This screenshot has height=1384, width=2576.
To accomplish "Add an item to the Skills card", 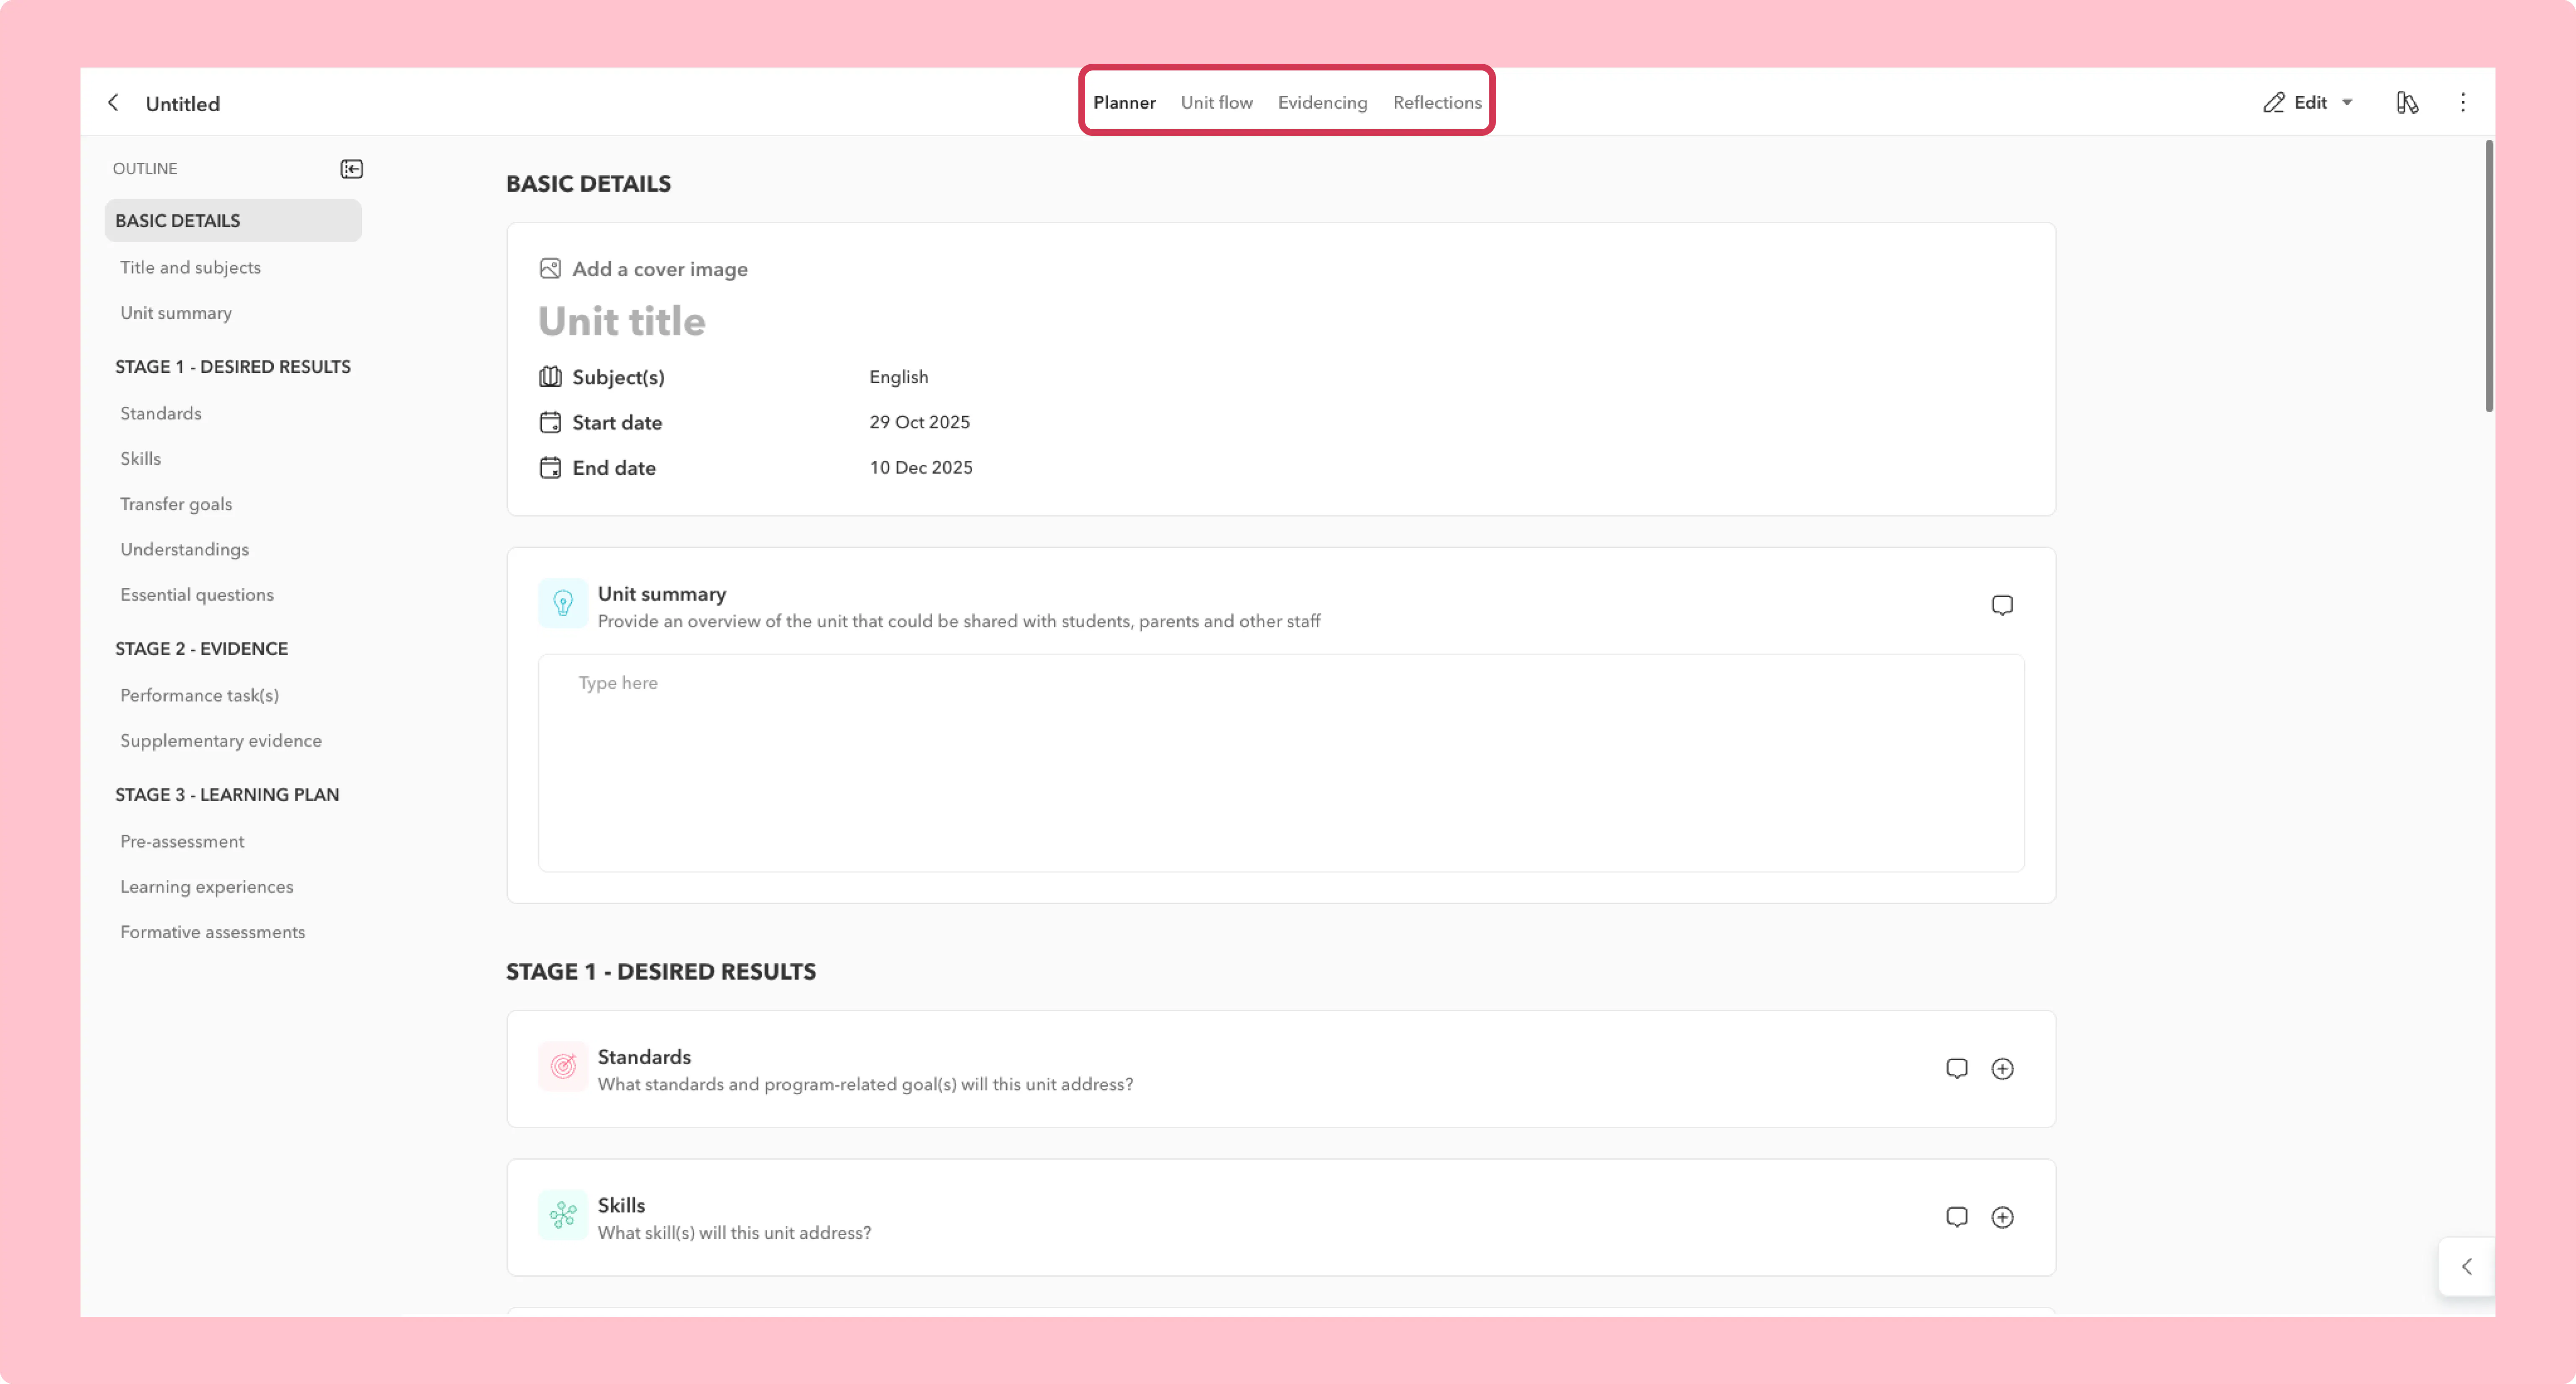I will [2002, 1217].
